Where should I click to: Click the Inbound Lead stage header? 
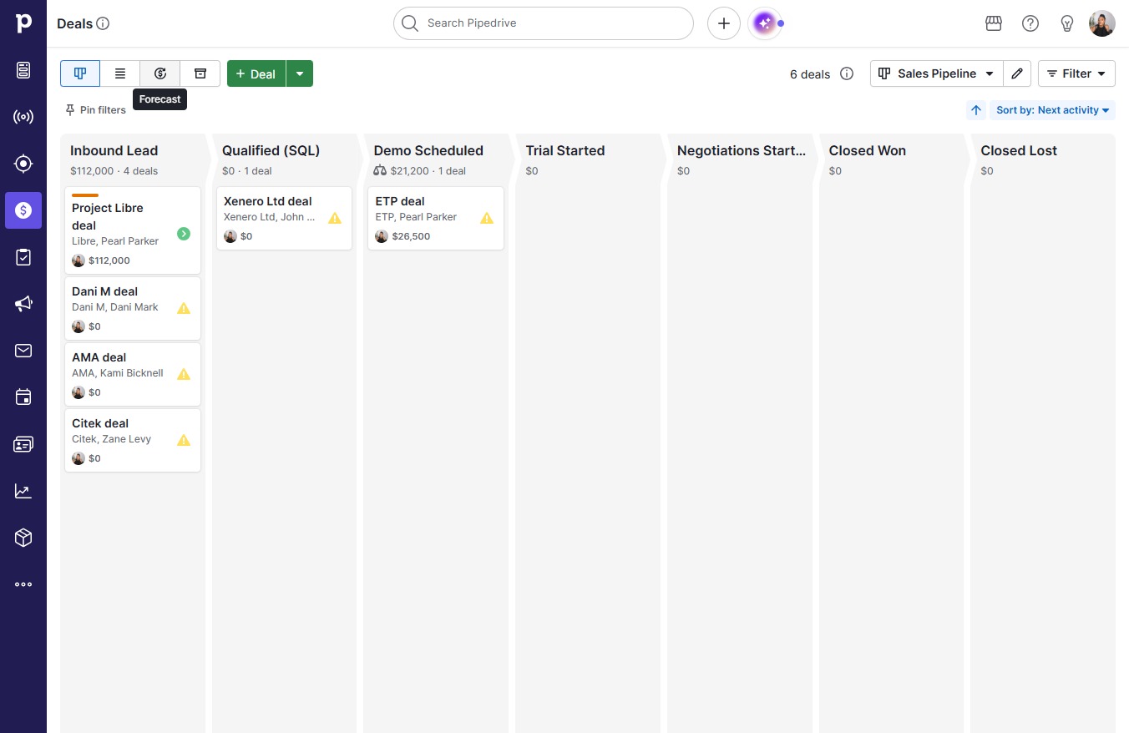(114, 151)
